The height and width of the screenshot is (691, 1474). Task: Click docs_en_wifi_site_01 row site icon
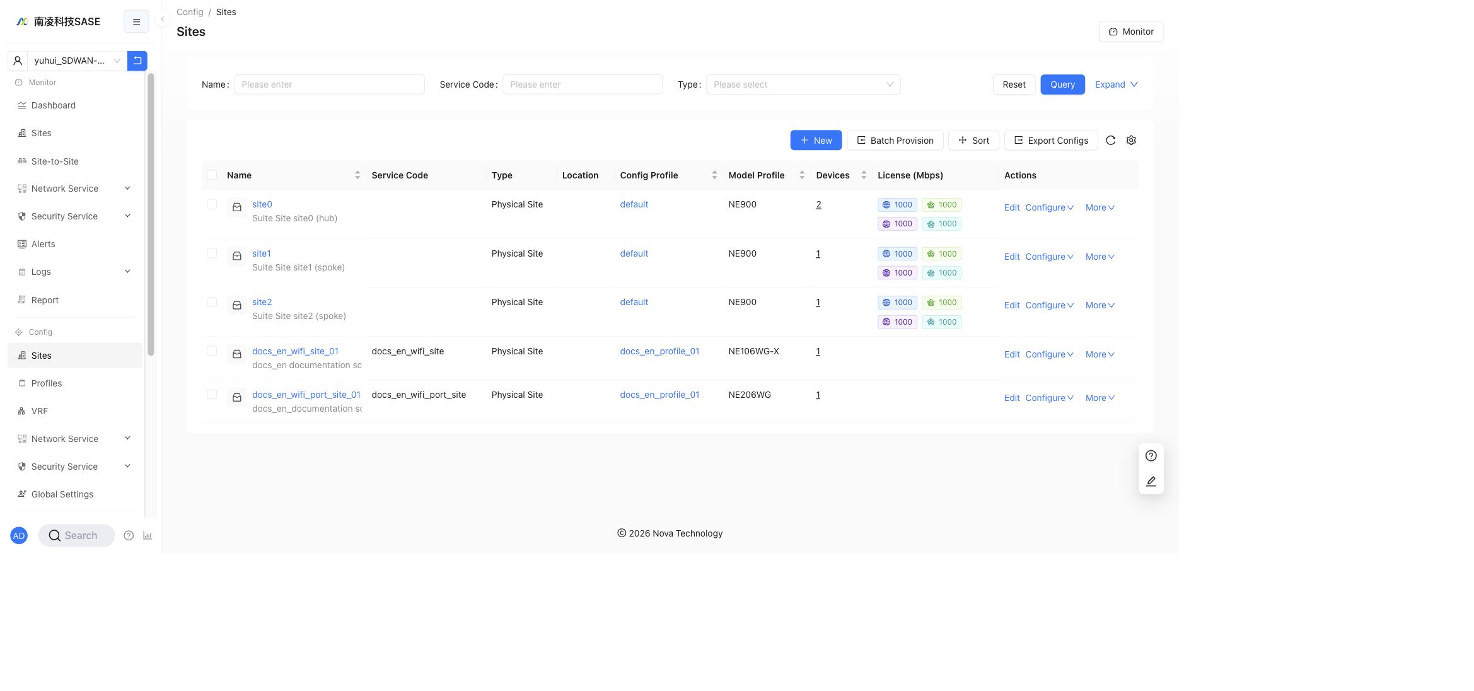click(x=237, y=354)
